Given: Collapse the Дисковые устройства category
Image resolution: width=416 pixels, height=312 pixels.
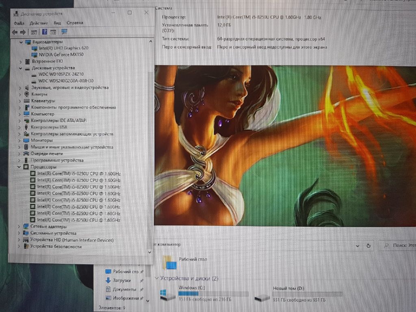Looking at the screenshot, I should (21, 68).
